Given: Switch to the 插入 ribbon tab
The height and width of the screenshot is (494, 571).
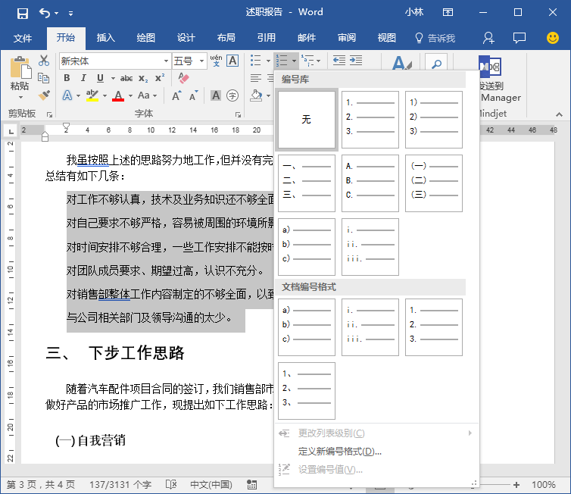Looking at the screenshot, I should click(x=105, y=38).
